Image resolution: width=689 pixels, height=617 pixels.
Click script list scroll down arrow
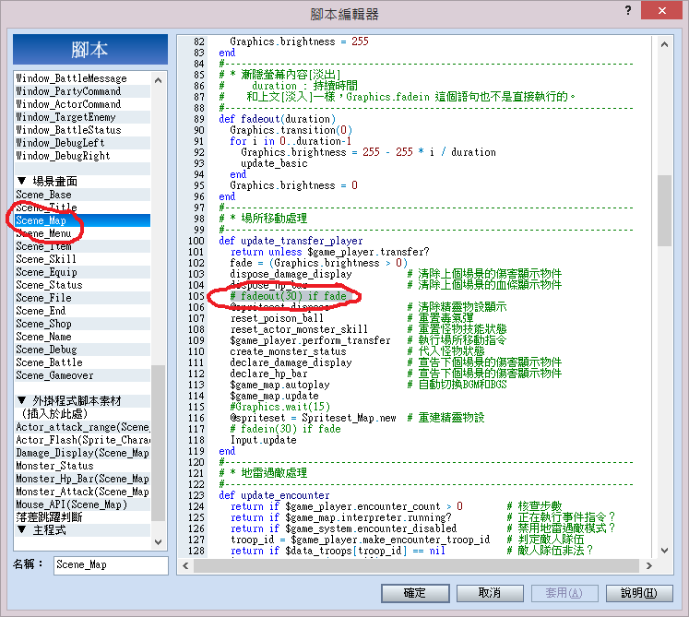click(159, 542)
